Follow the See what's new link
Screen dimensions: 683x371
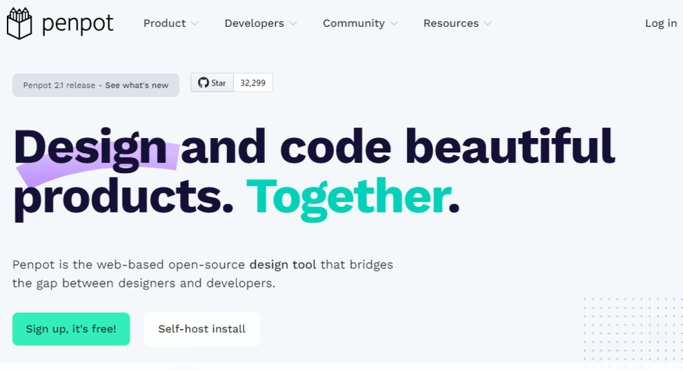[x=137, y=86]
